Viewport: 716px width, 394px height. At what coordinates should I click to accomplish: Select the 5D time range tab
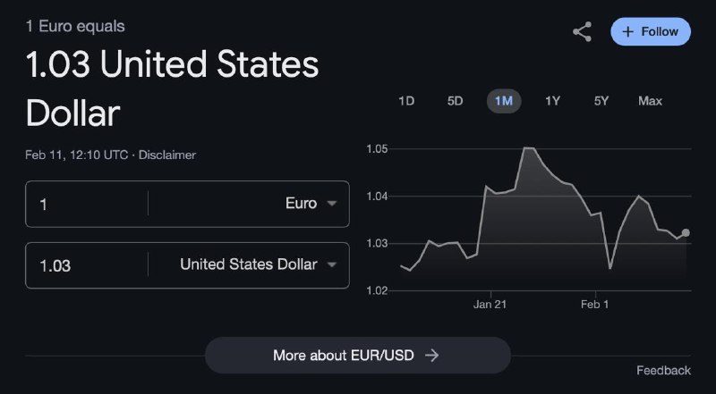pyautogui.click(x=455, y=101)
